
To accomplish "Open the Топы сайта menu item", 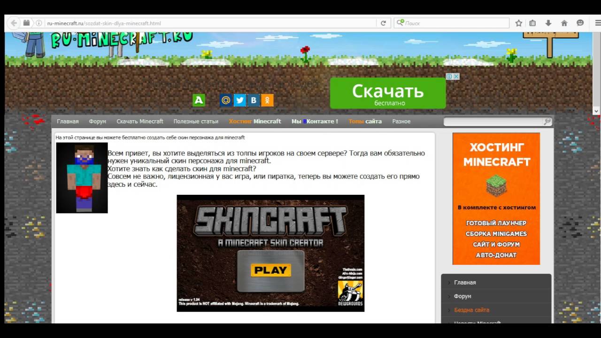I will (365, 122).
